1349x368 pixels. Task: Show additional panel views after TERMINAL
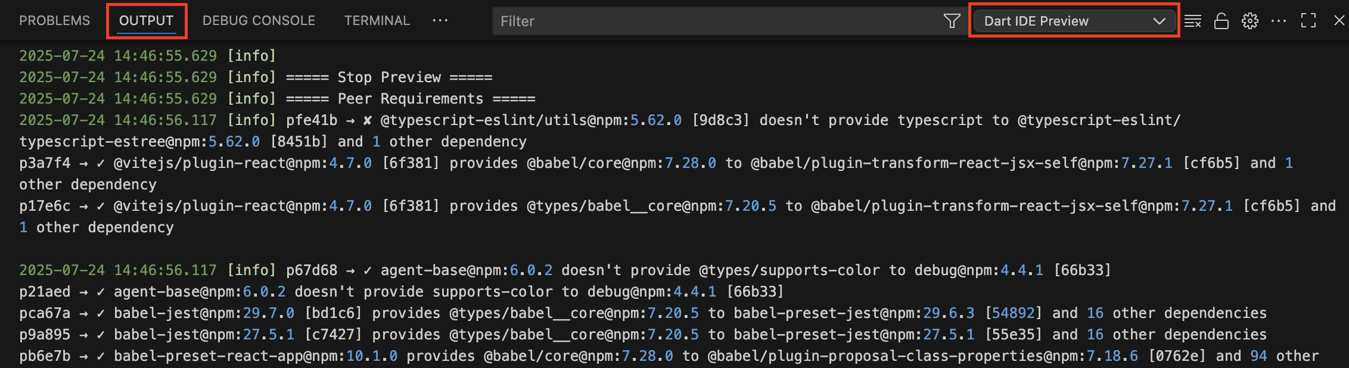pos(440,21)
